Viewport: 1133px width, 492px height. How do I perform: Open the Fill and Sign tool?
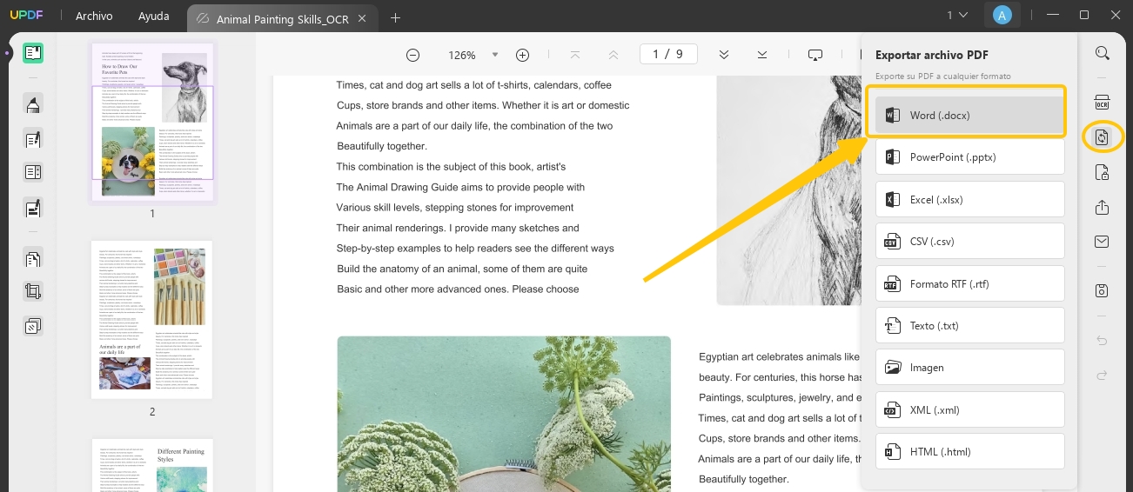[x=33, y=208]
